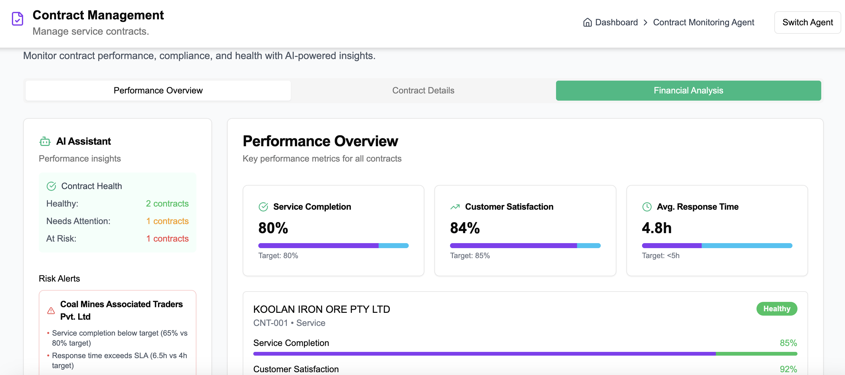Click 'Key performance metrics for all contracts'

(x=322, y=159)
